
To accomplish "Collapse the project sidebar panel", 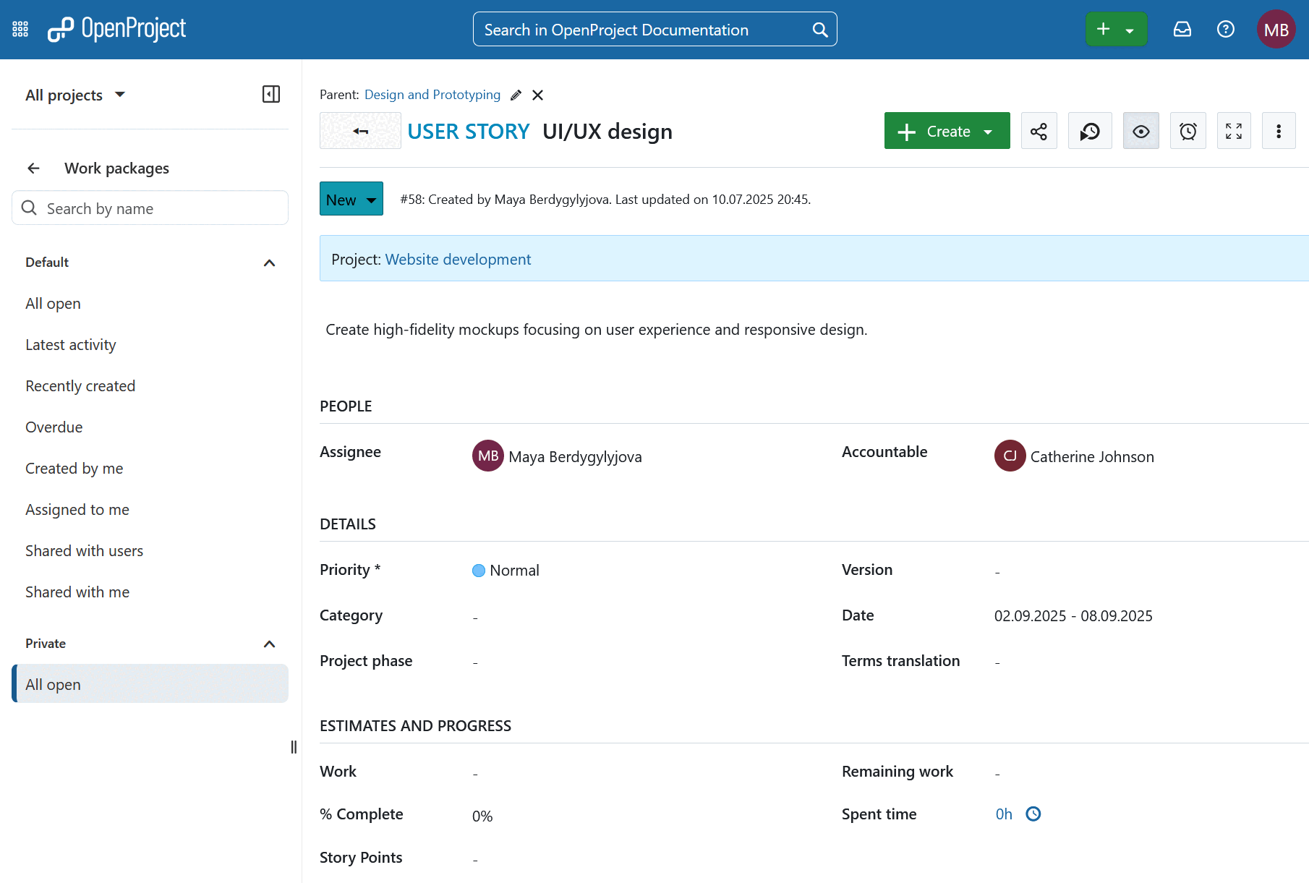I will [270, 94].
